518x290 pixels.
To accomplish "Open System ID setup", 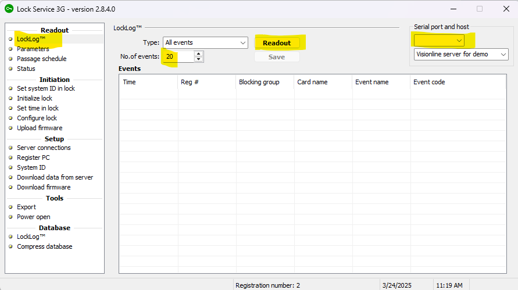I will [31, 167].
